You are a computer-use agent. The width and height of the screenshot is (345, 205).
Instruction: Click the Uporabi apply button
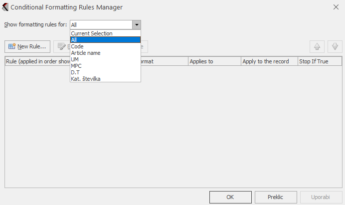pos(321,197)
